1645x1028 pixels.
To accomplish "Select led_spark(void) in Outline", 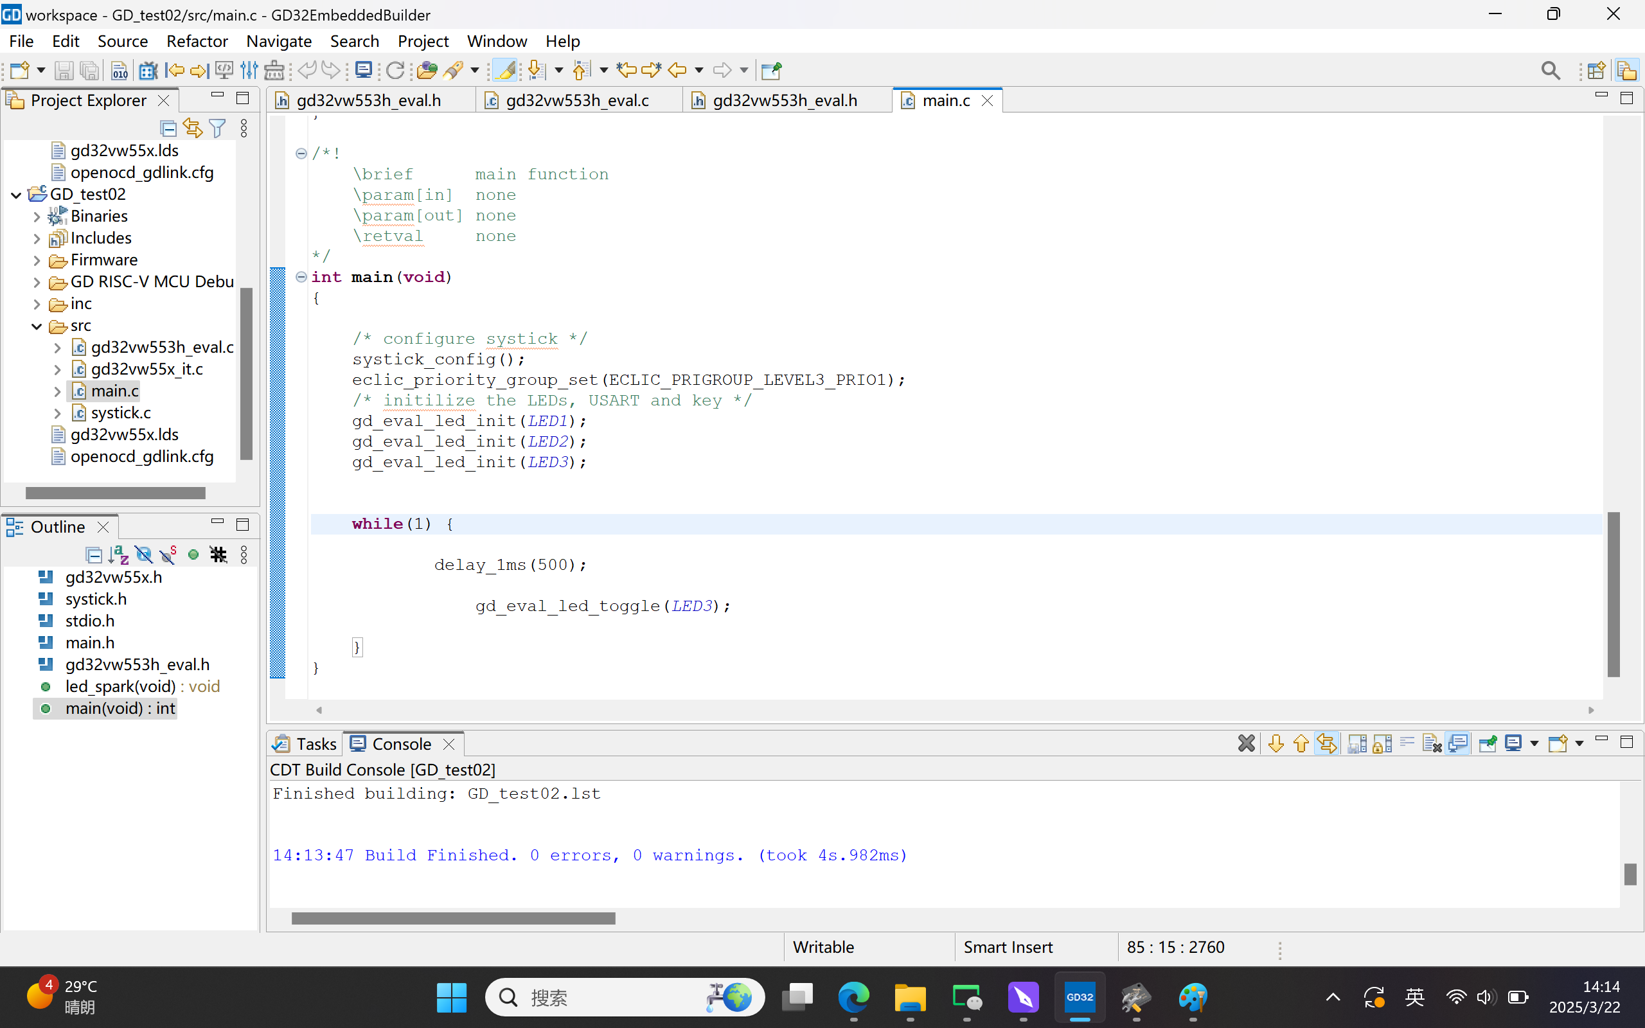I will coord(120,686).
